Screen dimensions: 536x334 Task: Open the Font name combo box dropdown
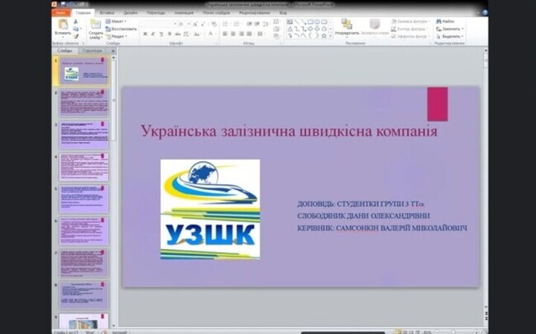[x=175, y=25]
